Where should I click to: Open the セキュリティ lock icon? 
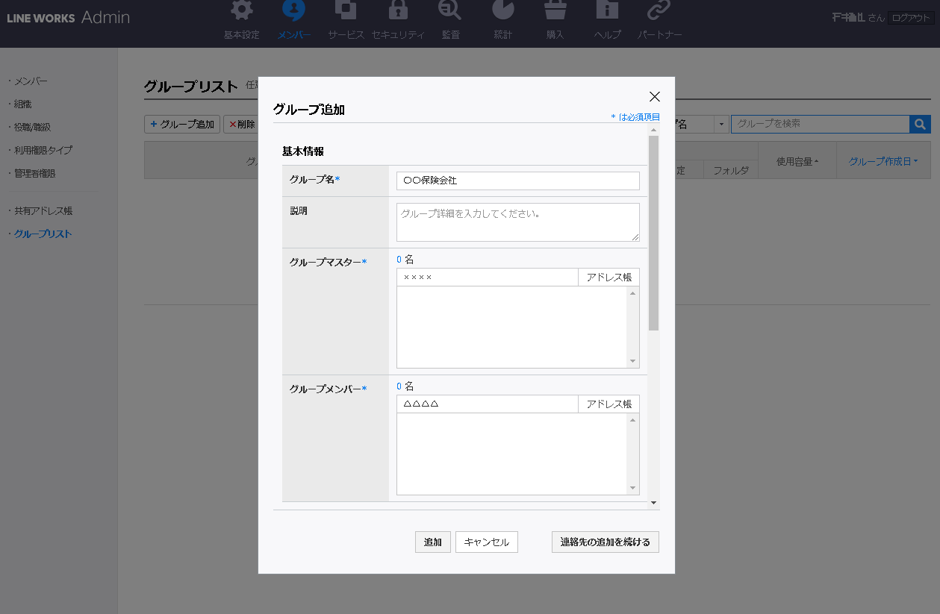pos(398,11)
